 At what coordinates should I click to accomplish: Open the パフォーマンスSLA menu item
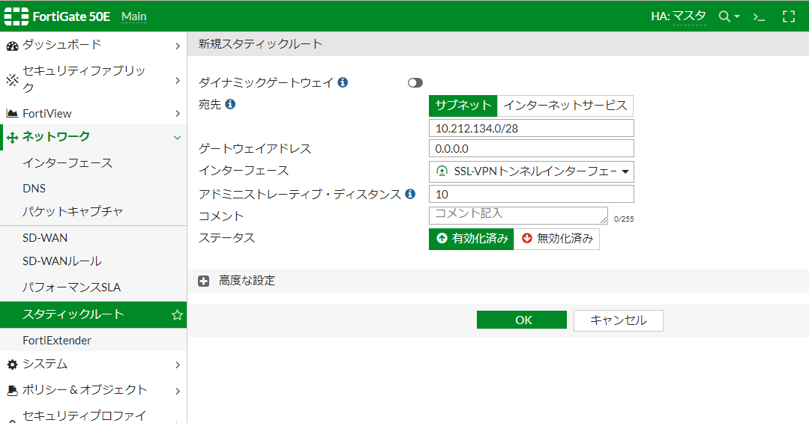pos(72,287)
